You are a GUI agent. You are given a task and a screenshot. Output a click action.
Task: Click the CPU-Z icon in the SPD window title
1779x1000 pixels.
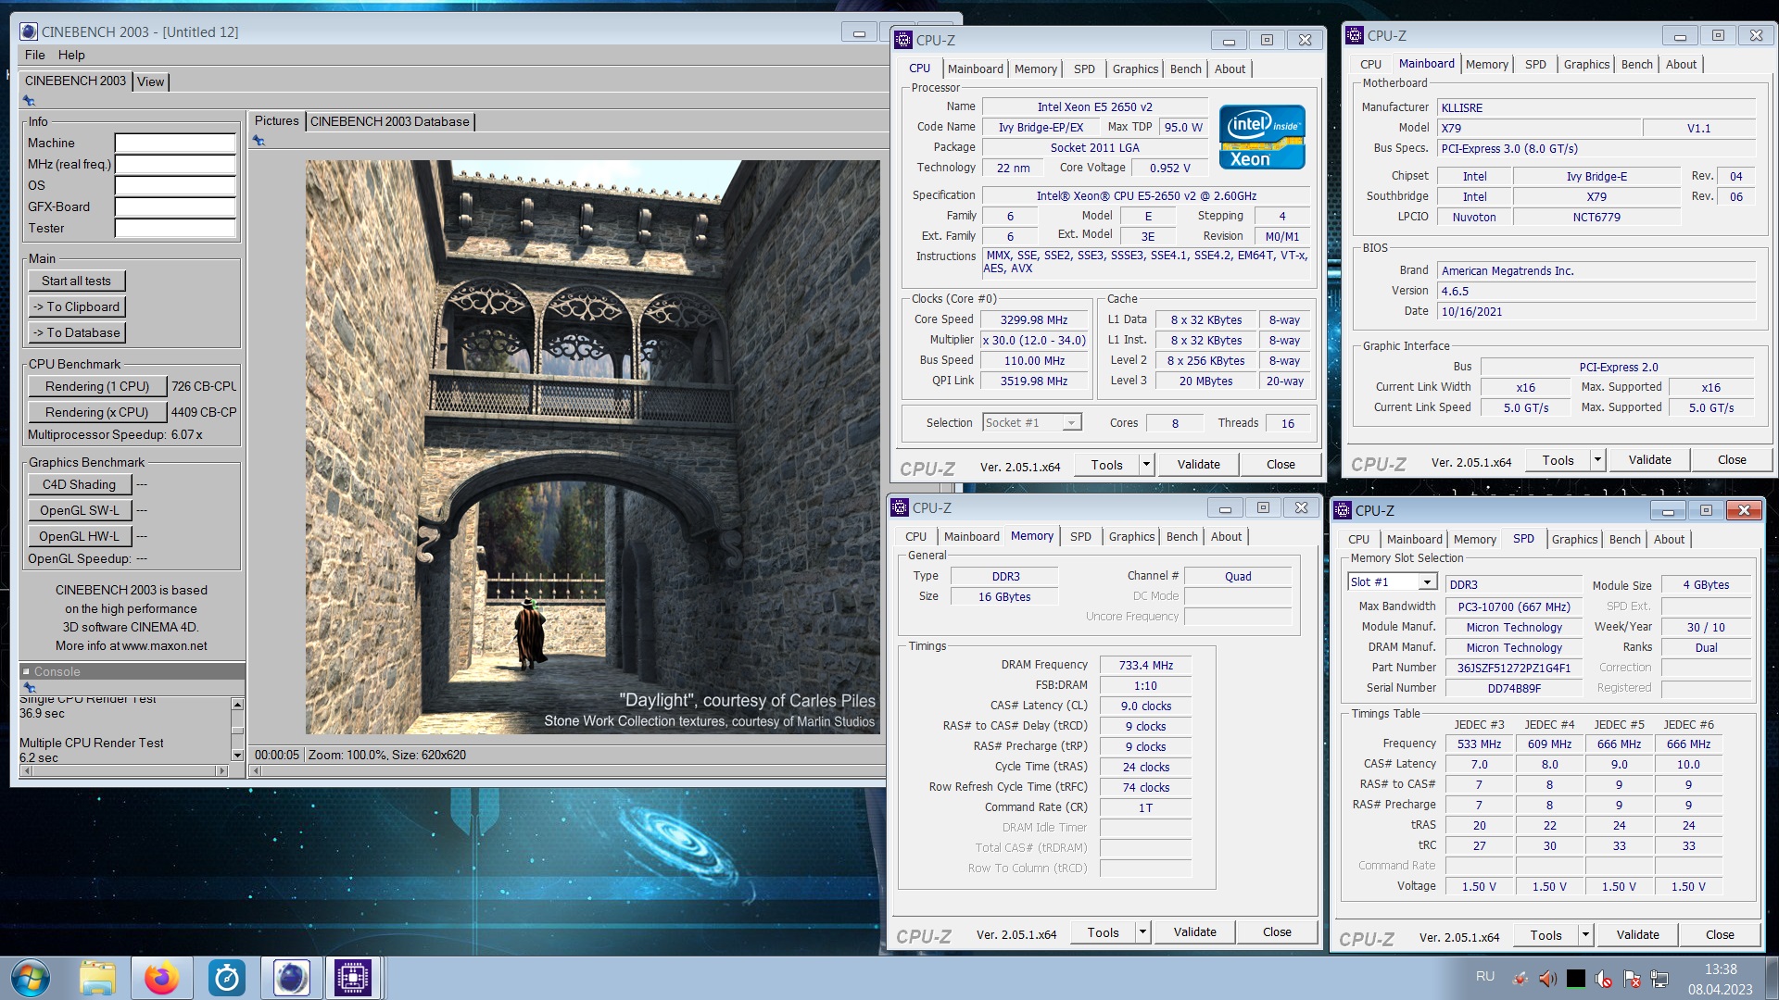point(1343,510)
